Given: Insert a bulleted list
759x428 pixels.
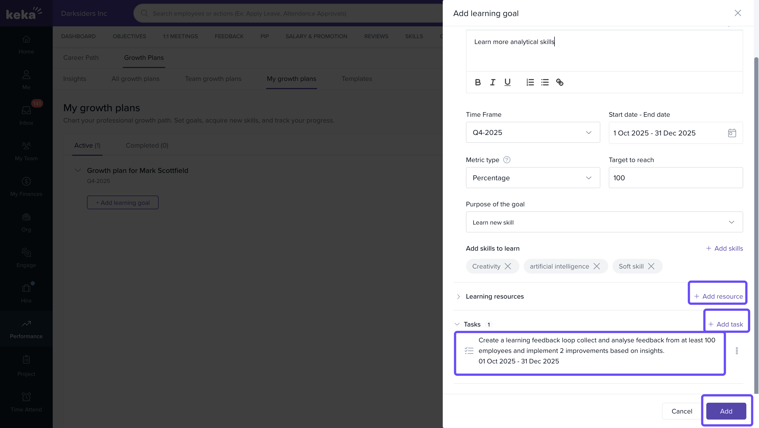Looking at the screenshot, I should [x=544, y=82].
